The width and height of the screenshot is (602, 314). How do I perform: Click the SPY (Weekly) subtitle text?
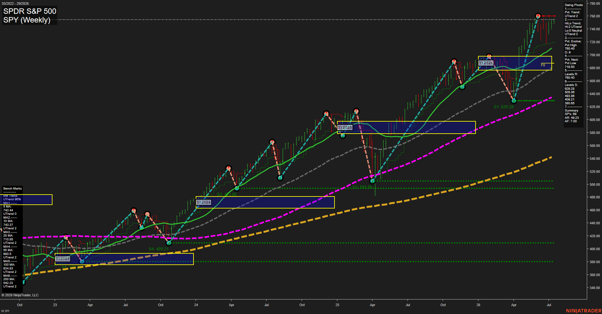[27, 20]
